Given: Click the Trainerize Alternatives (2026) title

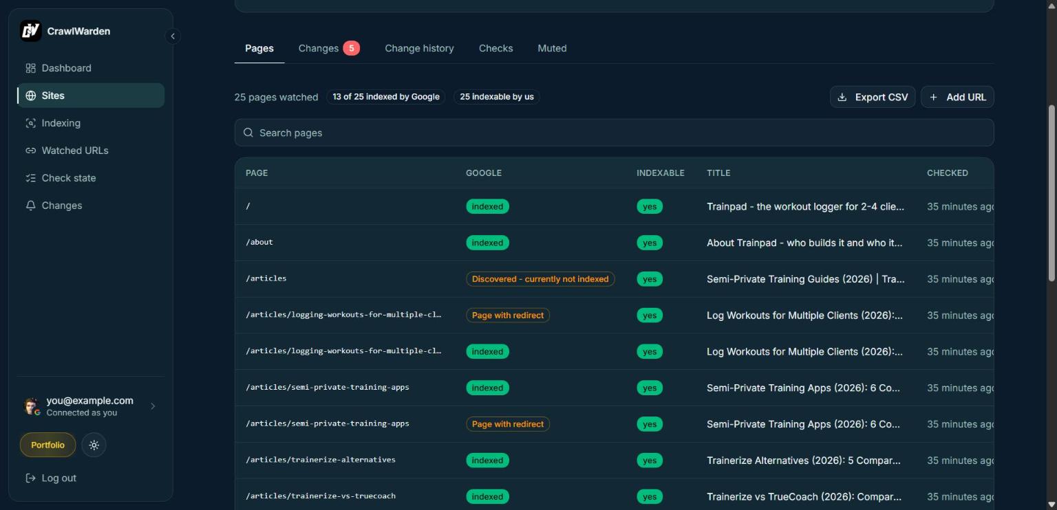Looking at the screenshot, I should [x=804, y=461].
